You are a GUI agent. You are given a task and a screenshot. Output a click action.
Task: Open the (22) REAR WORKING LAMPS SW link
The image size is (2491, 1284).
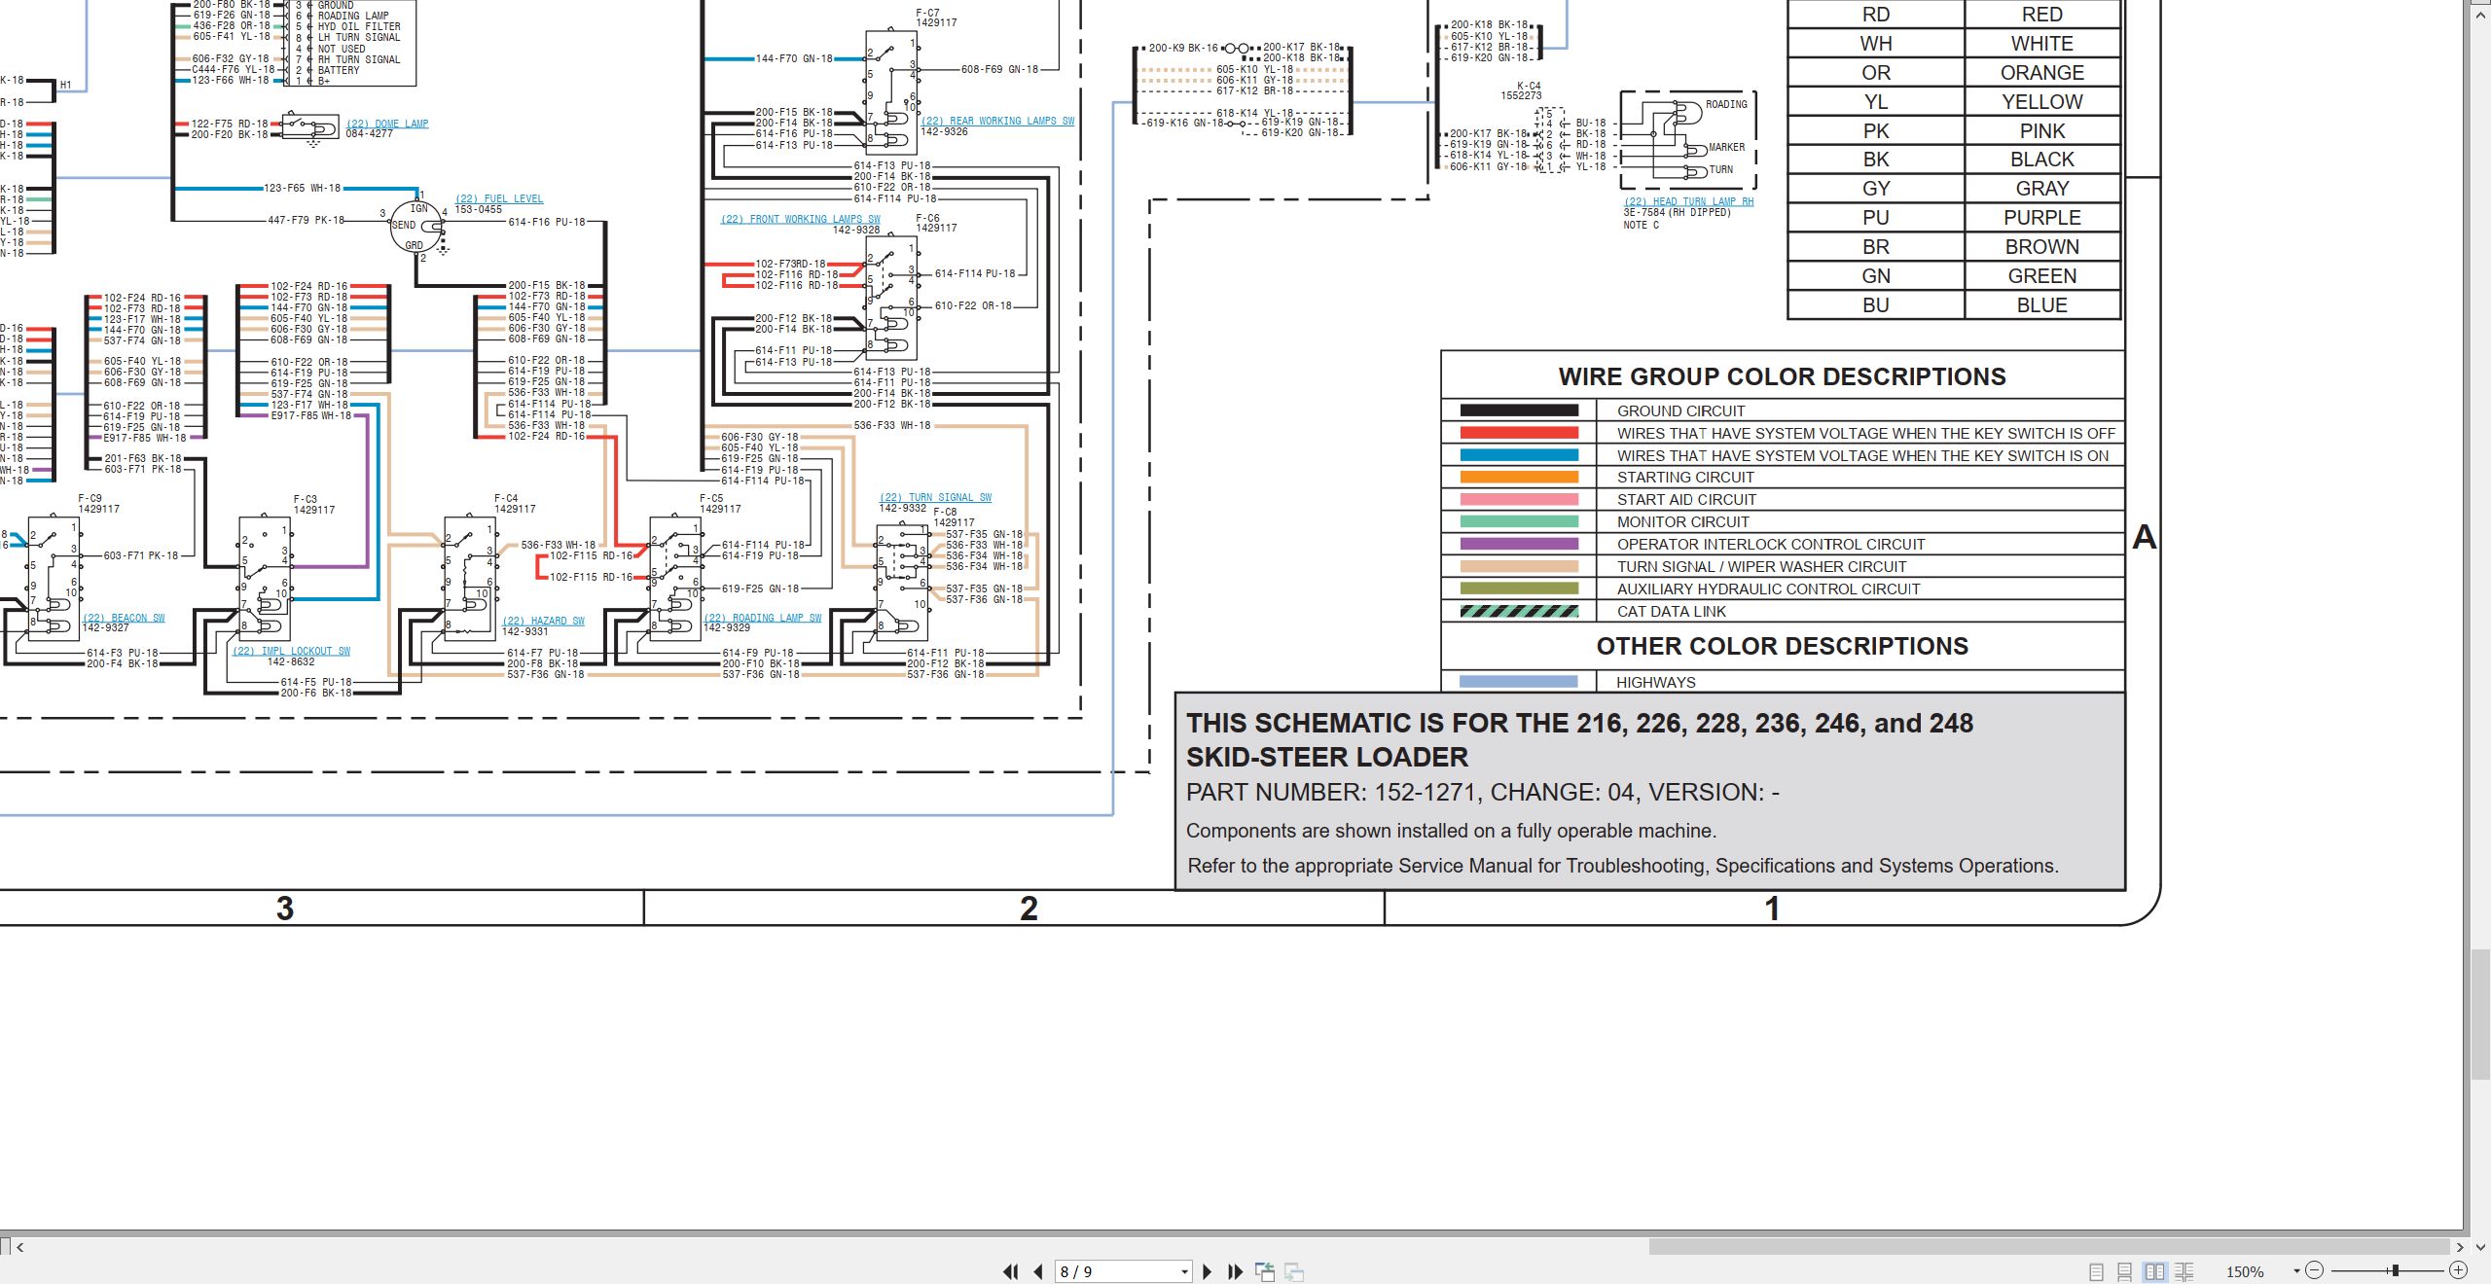click(x=997, y=121)
